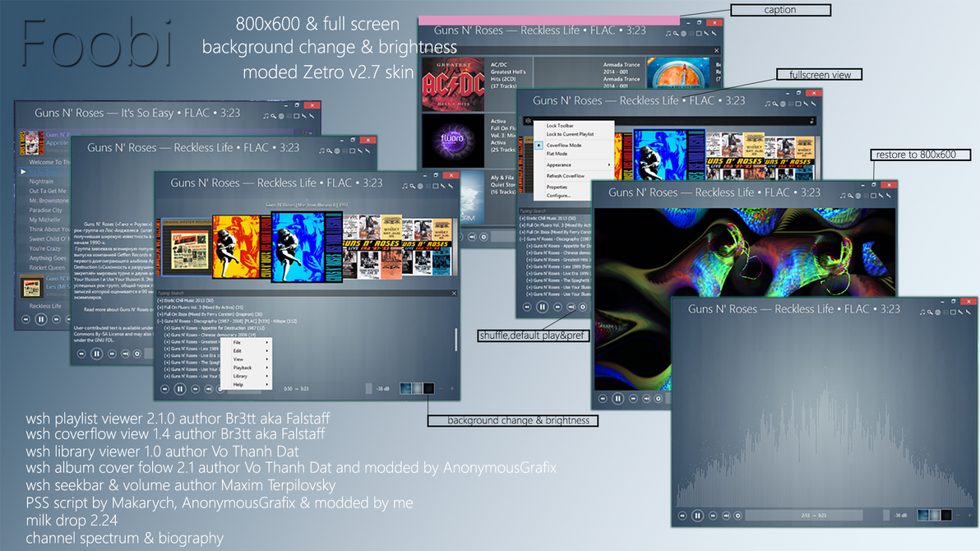Click the round stop button in the spectrum window
Image resolution: width=980 pixels, height=551 pixels.
[x=738, y=516]
